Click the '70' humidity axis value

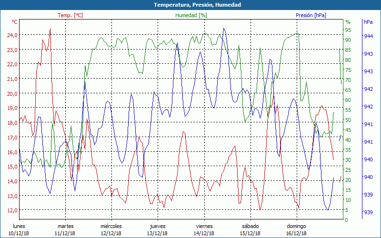tap(348, 80)
